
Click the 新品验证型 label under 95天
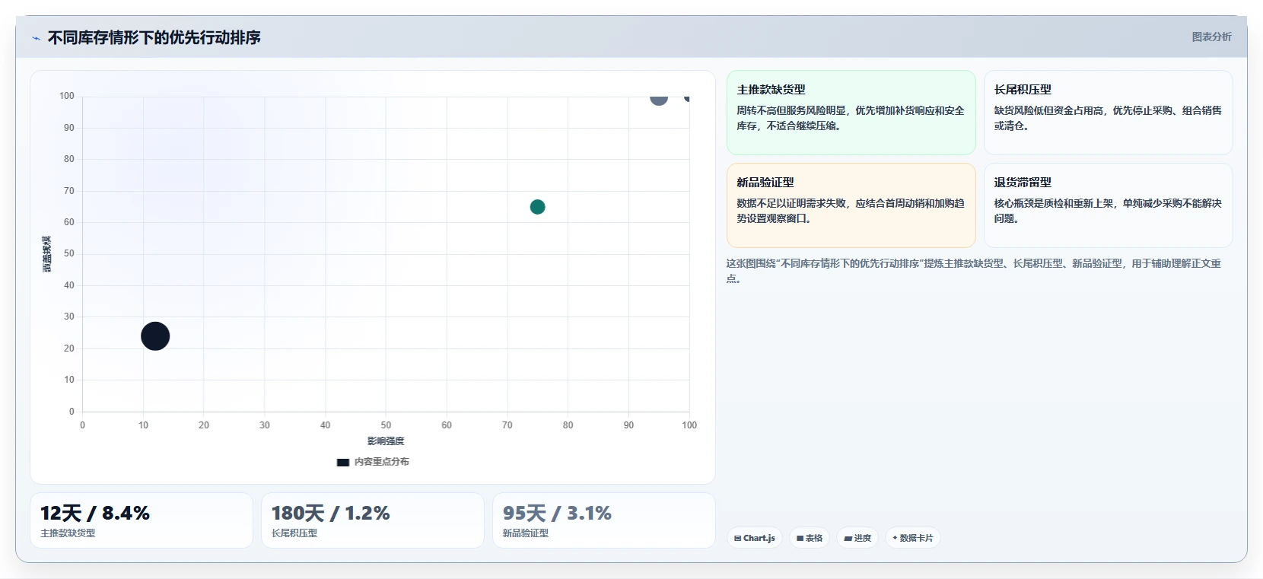pyautogui.click(x=526, y=533)
